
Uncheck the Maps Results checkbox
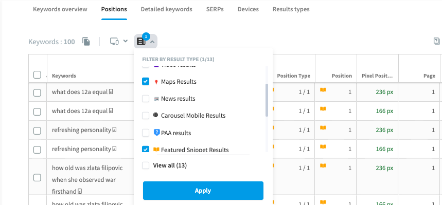coord(146,82)
